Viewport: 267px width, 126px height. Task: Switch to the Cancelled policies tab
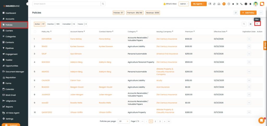point(69,24)
